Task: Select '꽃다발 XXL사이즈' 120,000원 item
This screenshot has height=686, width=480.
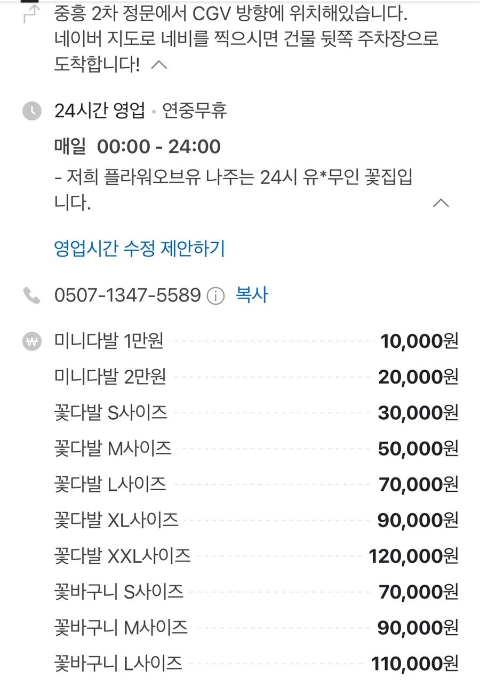Action: (123, 556)
